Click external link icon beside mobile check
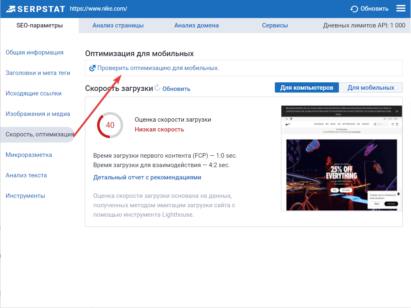The width and height of the screenshot is (411, 308). 92,68
